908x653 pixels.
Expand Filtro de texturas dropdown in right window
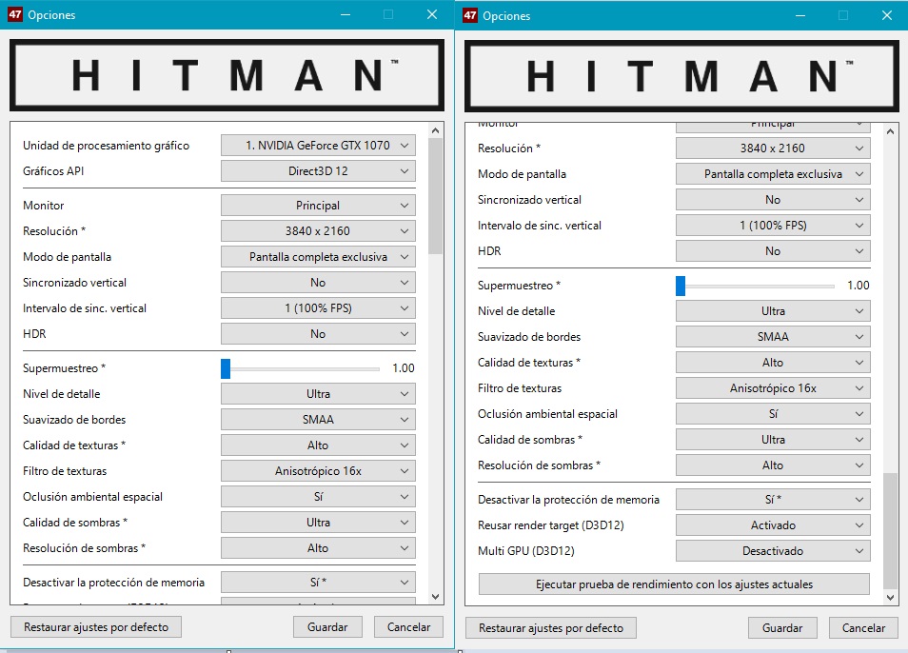[x=773, y=387]
